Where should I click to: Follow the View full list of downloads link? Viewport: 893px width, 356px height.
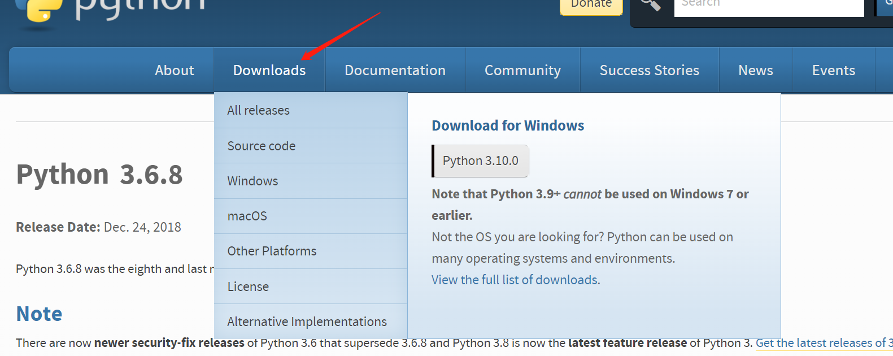(516, 280)
